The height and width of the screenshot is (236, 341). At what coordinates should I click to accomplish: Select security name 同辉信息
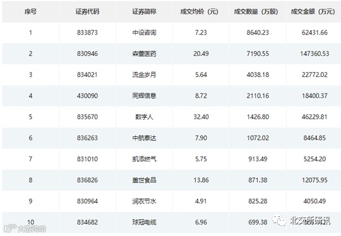click(x=144, y=96)
